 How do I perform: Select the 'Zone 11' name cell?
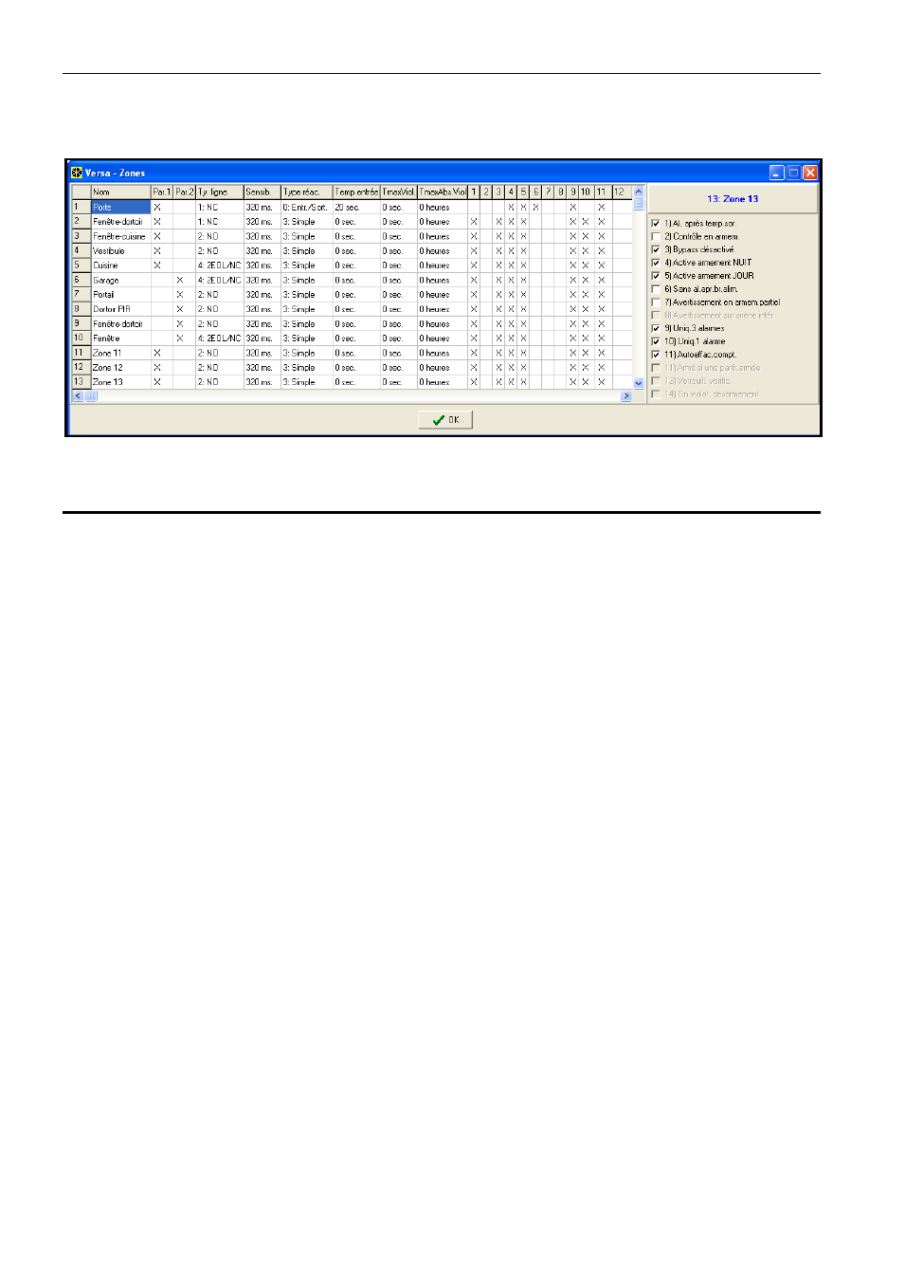(x=120, y=353)
